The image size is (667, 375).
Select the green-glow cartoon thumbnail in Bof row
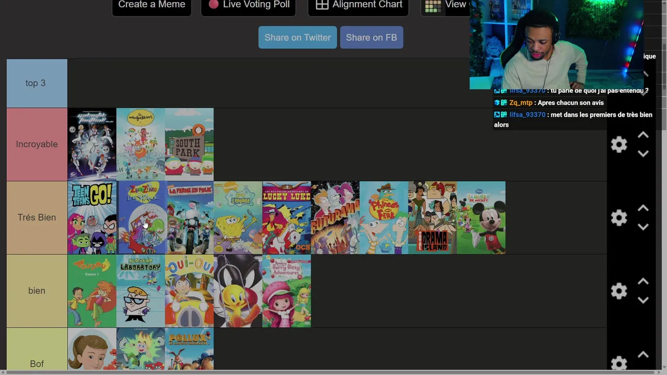[141, 349]
